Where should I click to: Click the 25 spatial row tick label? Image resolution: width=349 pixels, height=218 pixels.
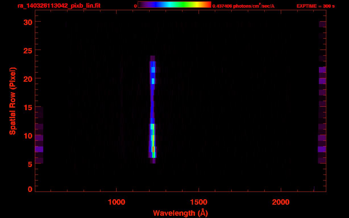[x=28, y=50]
